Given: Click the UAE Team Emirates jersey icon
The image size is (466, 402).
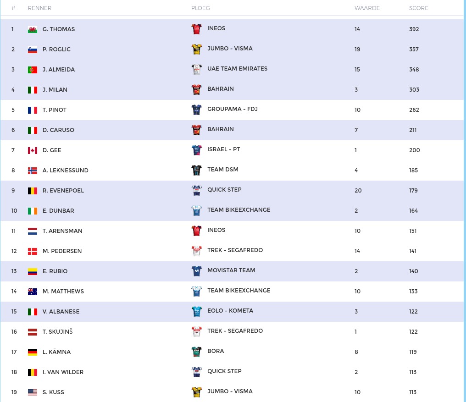Looking at the screenshot, I should pyautogui.click(x=196, y=69).
